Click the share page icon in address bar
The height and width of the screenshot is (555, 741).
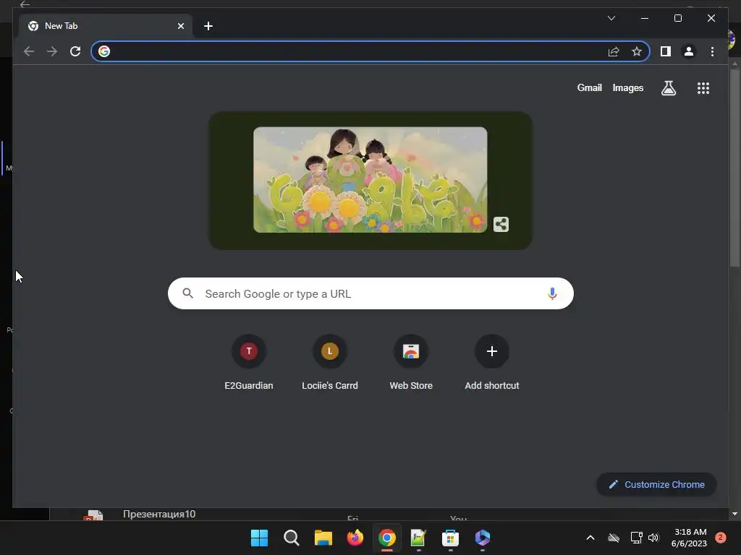[614, 51]
